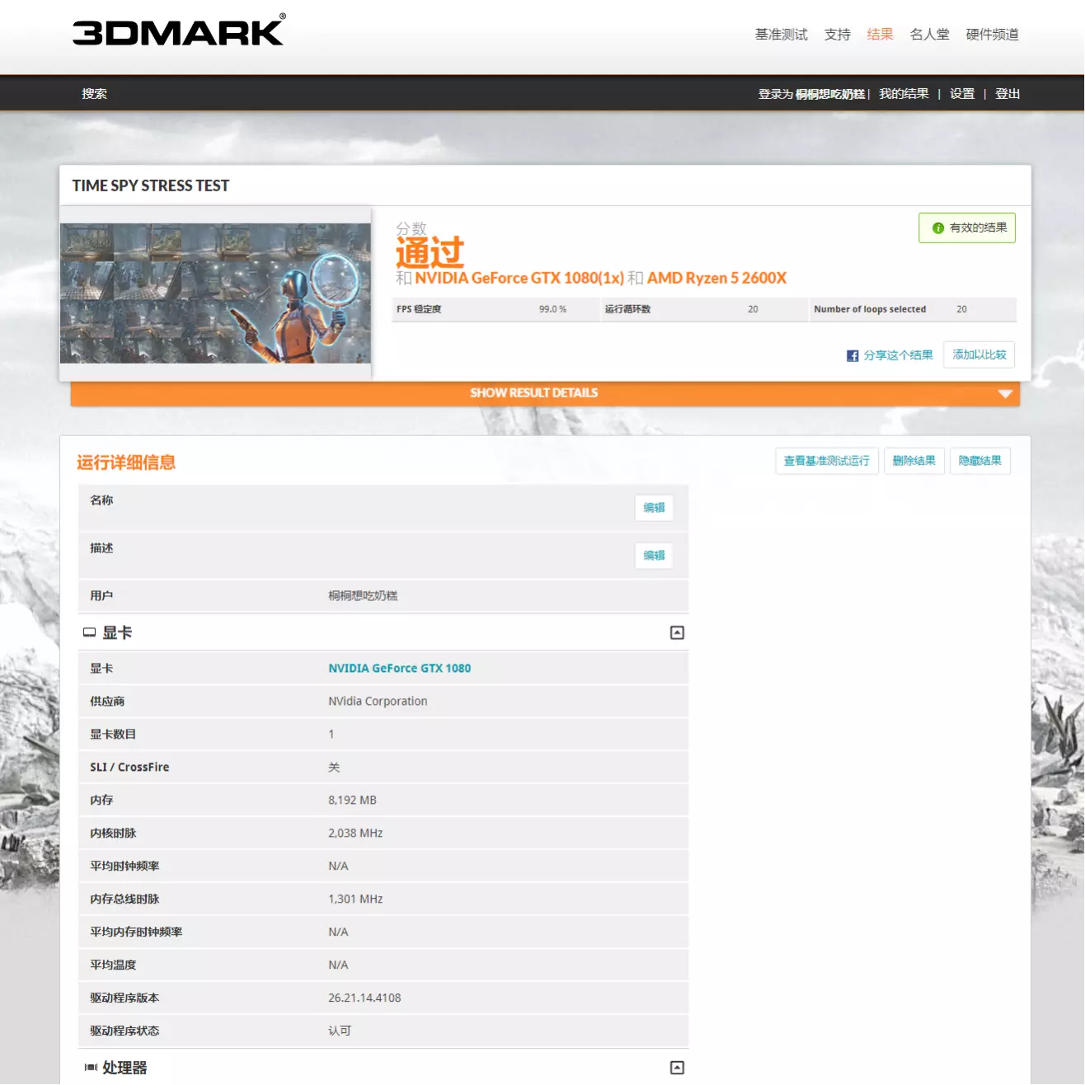
Task: Click 编辑 button in 名称 row
Action: [x=654, y=508]
